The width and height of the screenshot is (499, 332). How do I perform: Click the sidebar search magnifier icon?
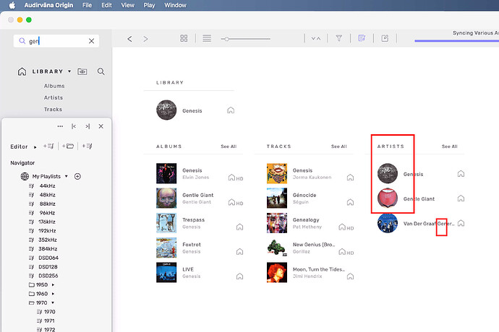(101, 71)
